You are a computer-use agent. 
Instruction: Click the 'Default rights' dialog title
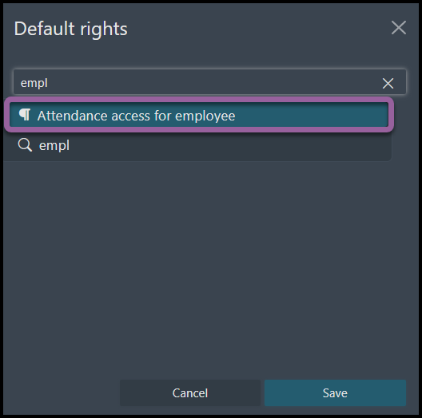[x=71, y=29]
